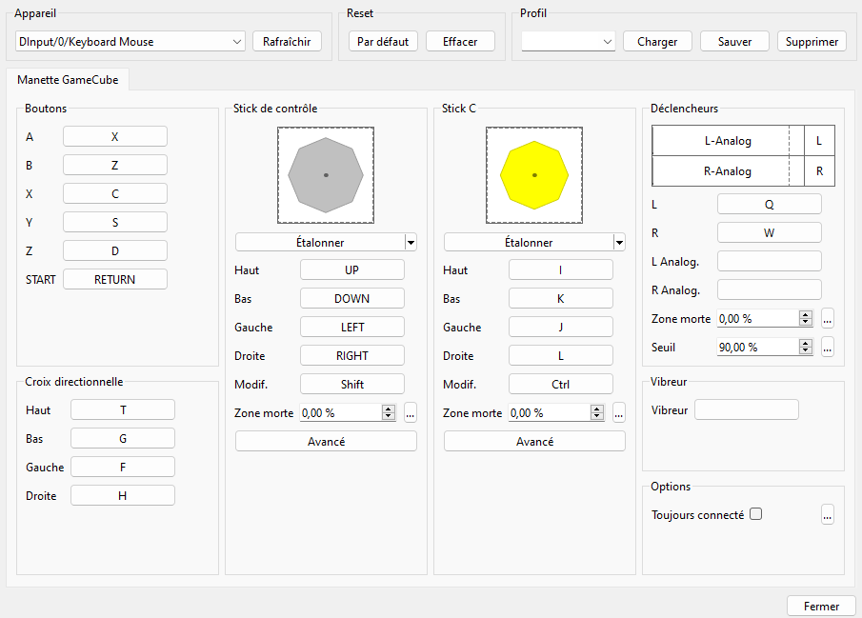Rebind the A button mapped to X
This screenshot has width=862, height=618.
[x=115, y=137]
